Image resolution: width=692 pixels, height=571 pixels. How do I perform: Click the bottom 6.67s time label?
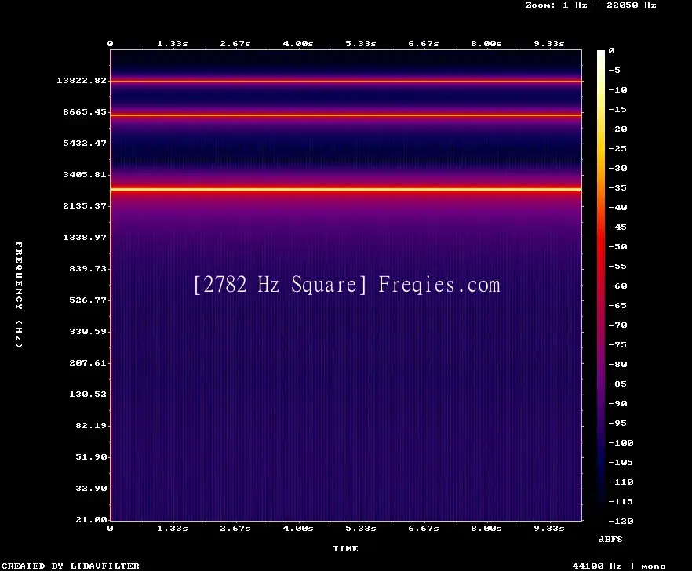423,528
